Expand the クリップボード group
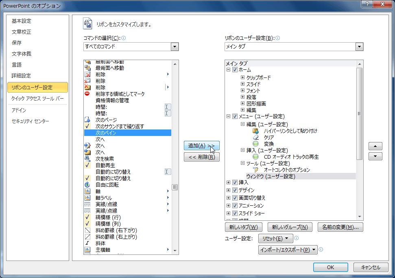The height and width of the screenshot is (278, 395). point(242,78)
